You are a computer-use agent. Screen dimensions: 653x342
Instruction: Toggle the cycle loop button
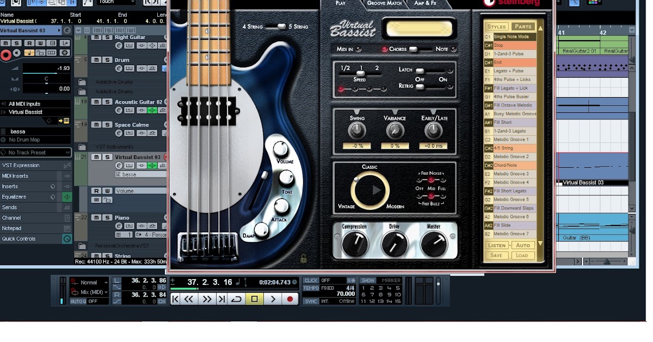(237, 299)
